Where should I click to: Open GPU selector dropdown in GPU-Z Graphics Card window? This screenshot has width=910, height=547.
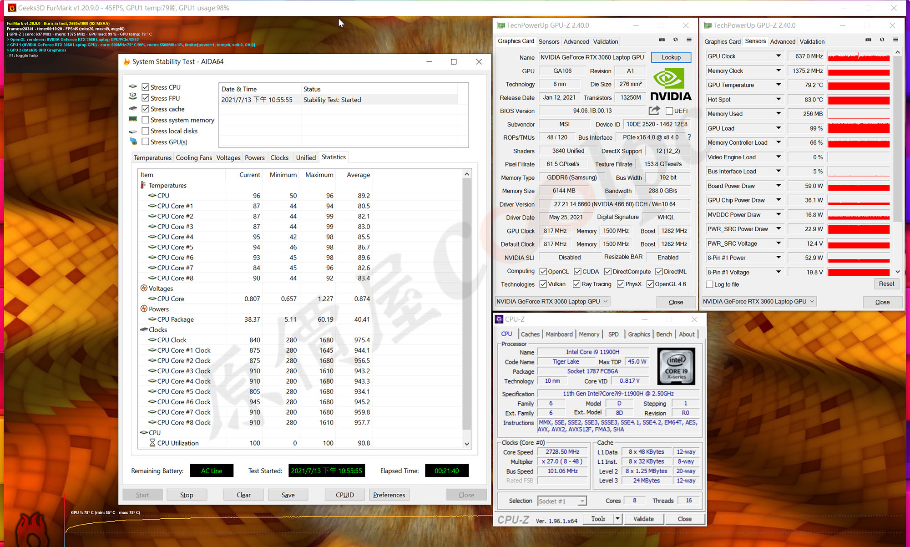point(552,301)
